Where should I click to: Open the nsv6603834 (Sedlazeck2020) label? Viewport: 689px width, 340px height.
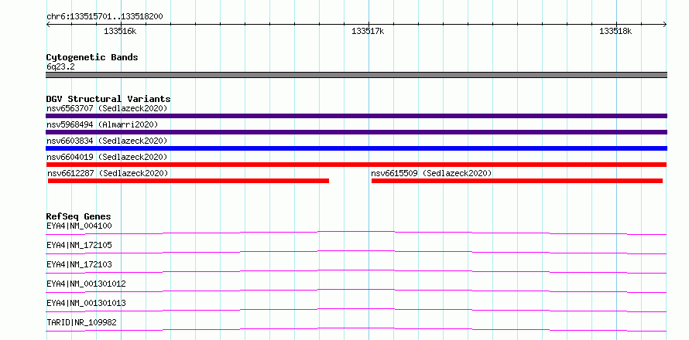(107, 141)
